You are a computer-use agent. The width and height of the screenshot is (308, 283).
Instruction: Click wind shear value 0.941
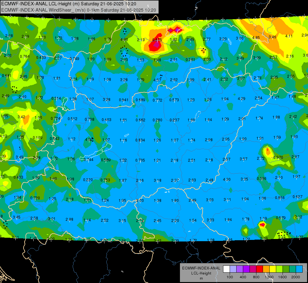[x=124, y=100]
